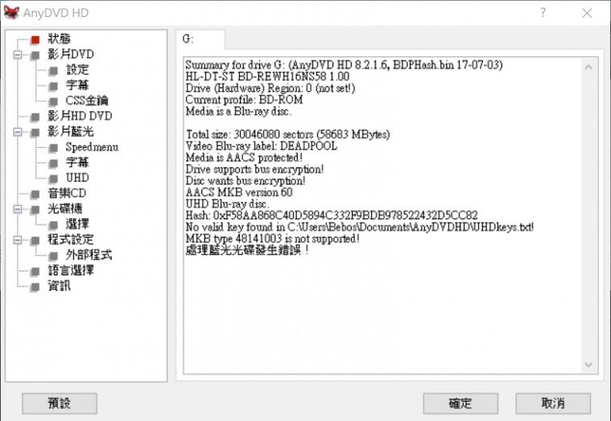Click the title bar help question mark

point(543,14)
